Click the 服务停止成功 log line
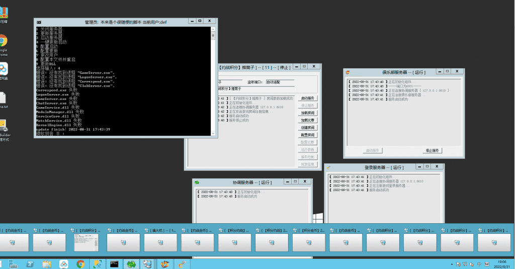 [x=233, y=120]
